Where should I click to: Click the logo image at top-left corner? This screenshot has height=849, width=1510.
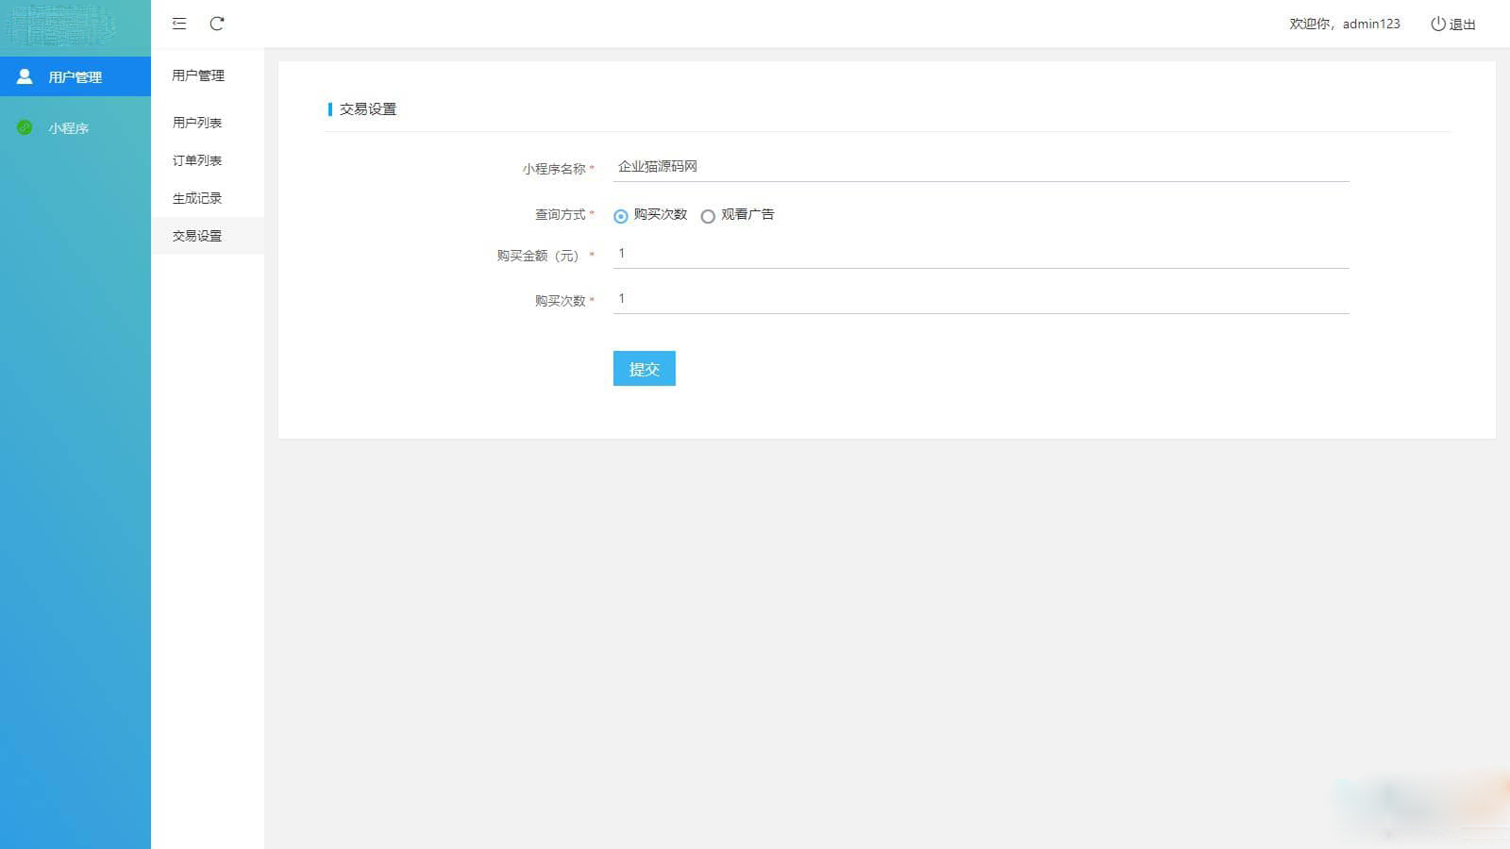(x=61, y=26)
